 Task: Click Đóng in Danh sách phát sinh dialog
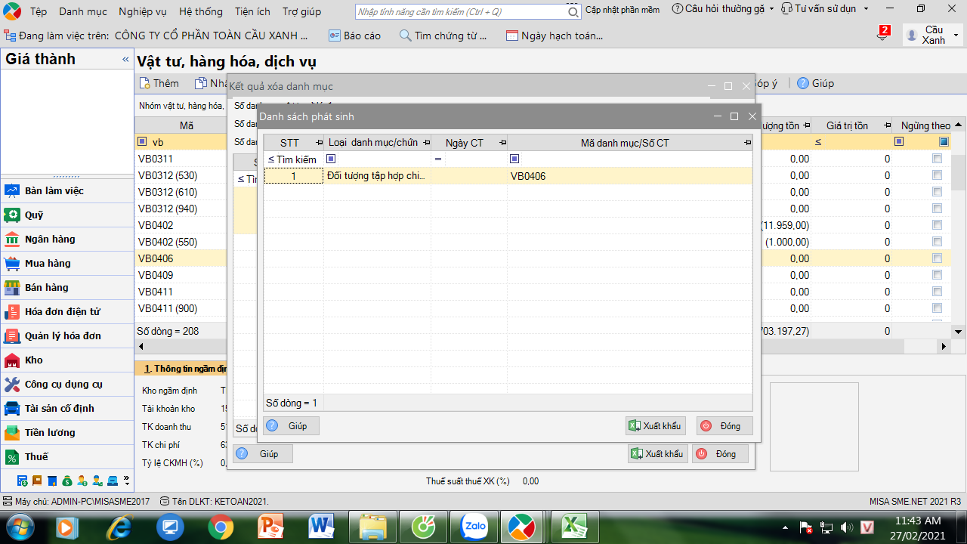coord(724,426)
